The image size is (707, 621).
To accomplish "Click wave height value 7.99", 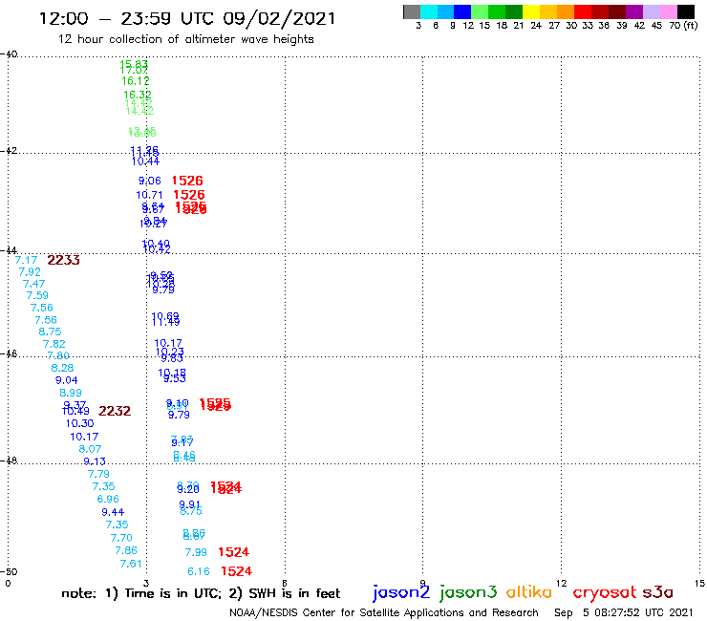I will [x=196, y=552].
